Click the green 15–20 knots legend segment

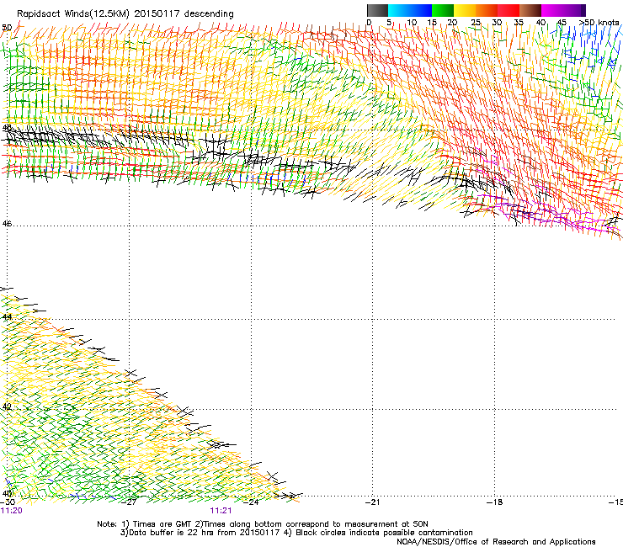point(443,10)
